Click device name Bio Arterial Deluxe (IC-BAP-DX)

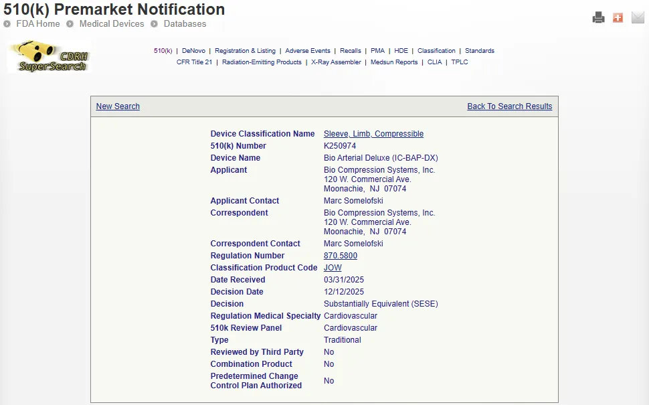(x=381, y=158)
